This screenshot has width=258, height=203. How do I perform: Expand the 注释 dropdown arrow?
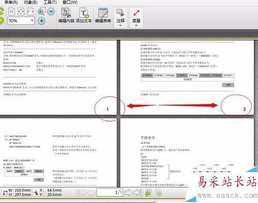coord(120,25)
